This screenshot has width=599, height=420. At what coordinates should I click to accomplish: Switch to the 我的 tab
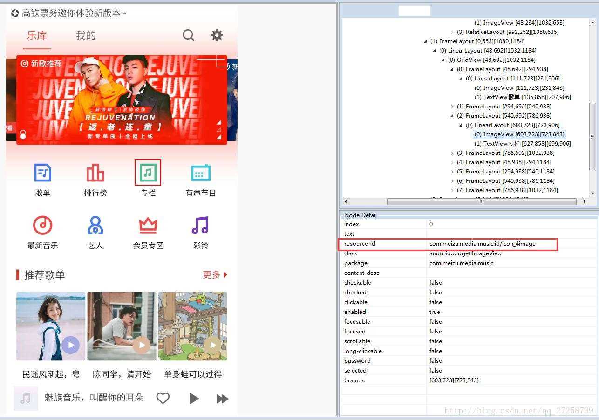click(85, 35)
